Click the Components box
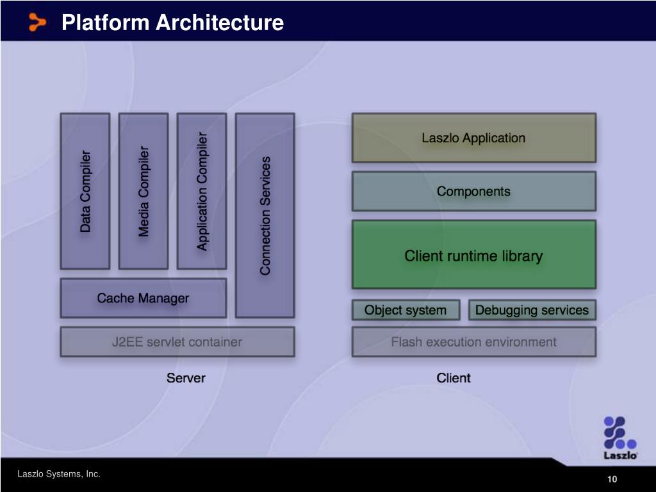The image size is (656, 492). click(474, 191)
